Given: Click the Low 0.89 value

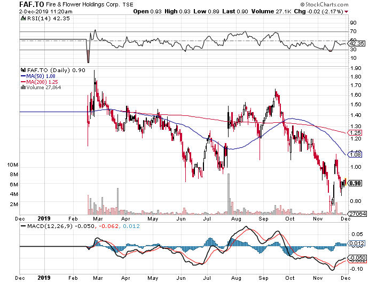Looking at the screenshot, I should click(x=206, y=12).
